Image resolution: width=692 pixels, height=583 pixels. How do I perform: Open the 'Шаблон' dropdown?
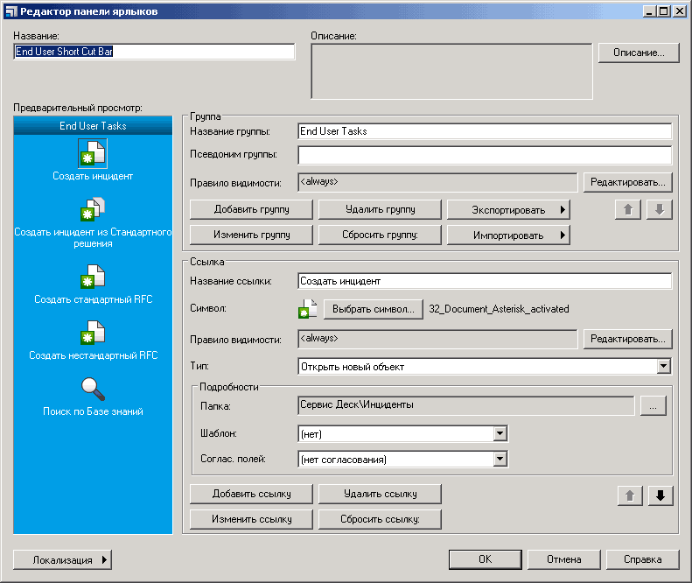tap(500, 433)
